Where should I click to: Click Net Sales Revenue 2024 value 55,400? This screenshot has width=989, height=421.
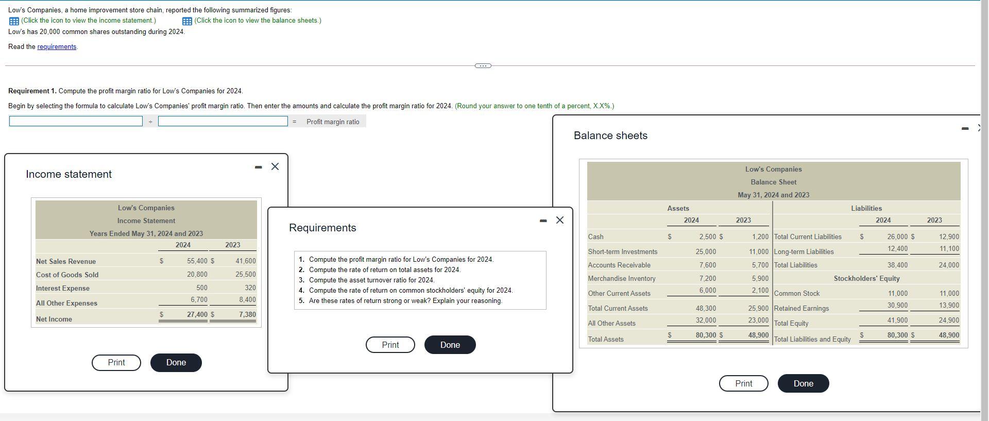[x=197, y=262]
